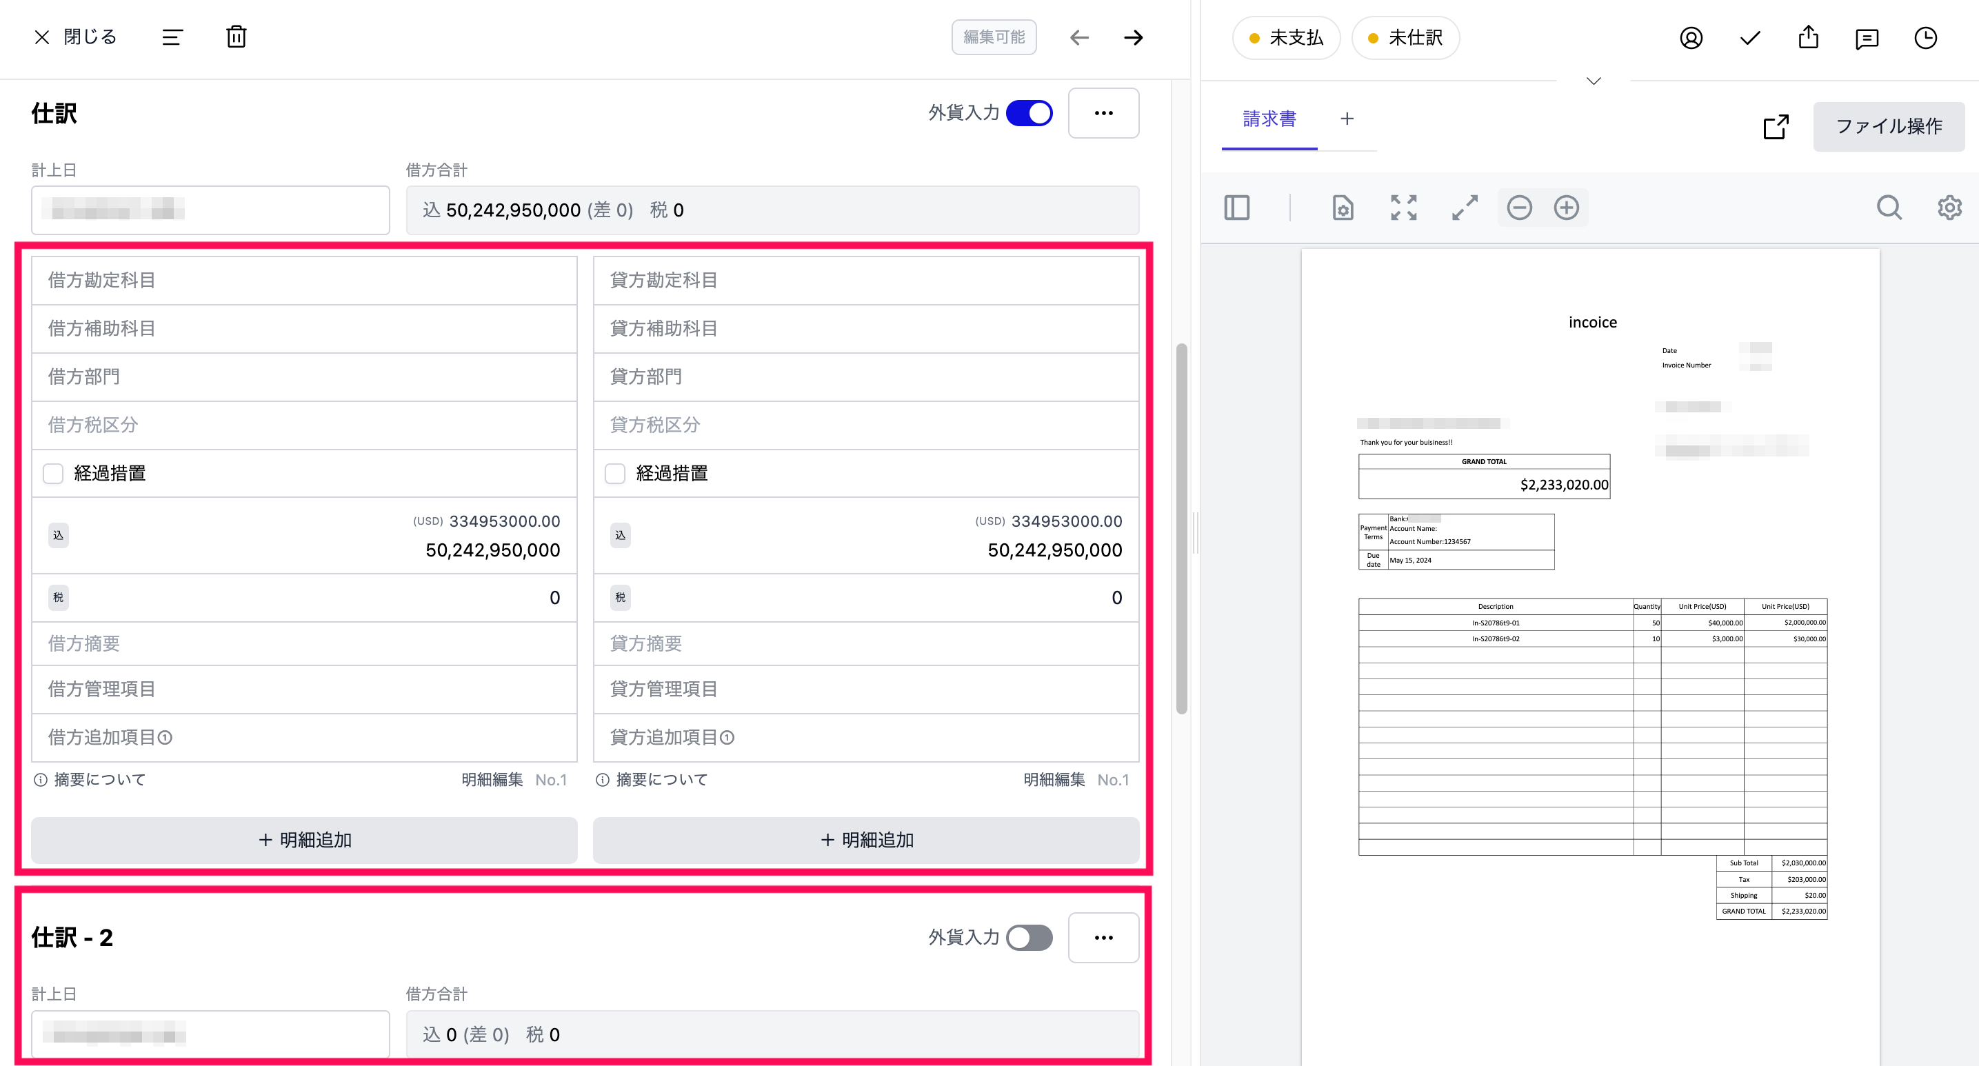Click the share upload icon
Viewport: 1979px width, 1066px height.
point(1809,37)
